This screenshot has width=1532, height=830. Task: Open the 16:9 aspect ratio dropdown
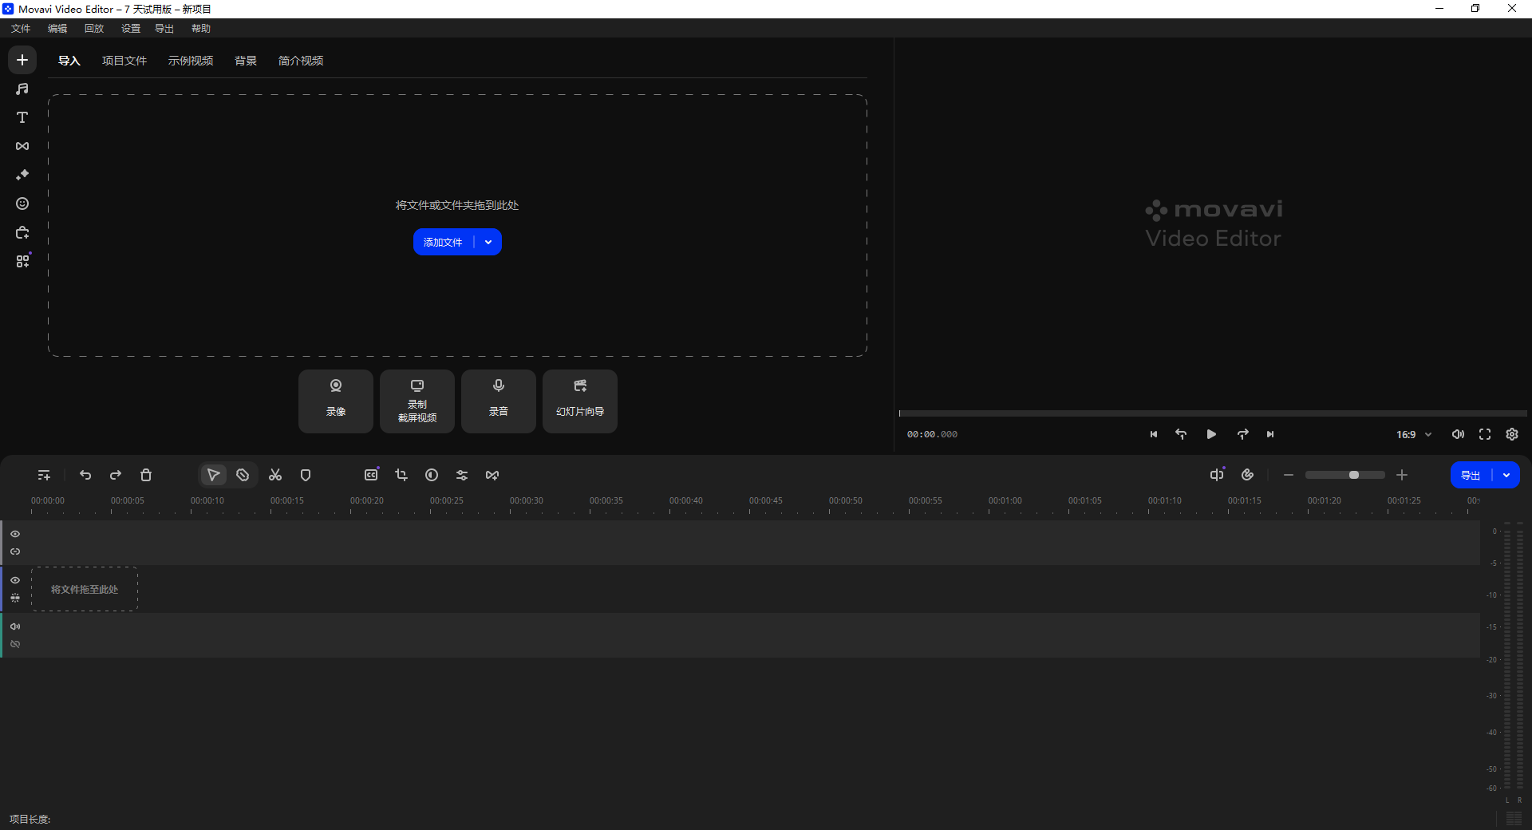point(1414,434)
